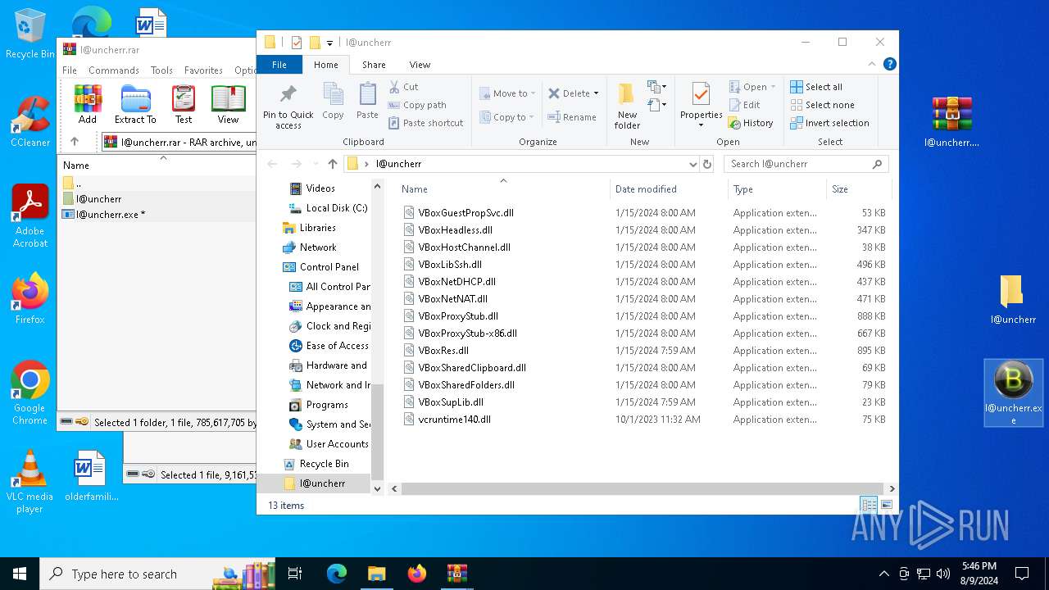The height and width of the screenshot is (590, 1049).
Task: Open File Explorer from the taskbar
Action: pos(376,574)
